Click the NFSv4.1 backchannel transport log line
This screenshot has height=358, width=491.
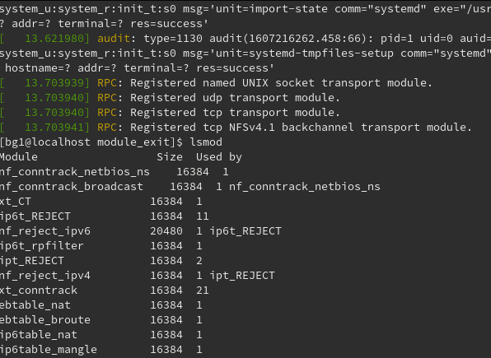[236, 128]
